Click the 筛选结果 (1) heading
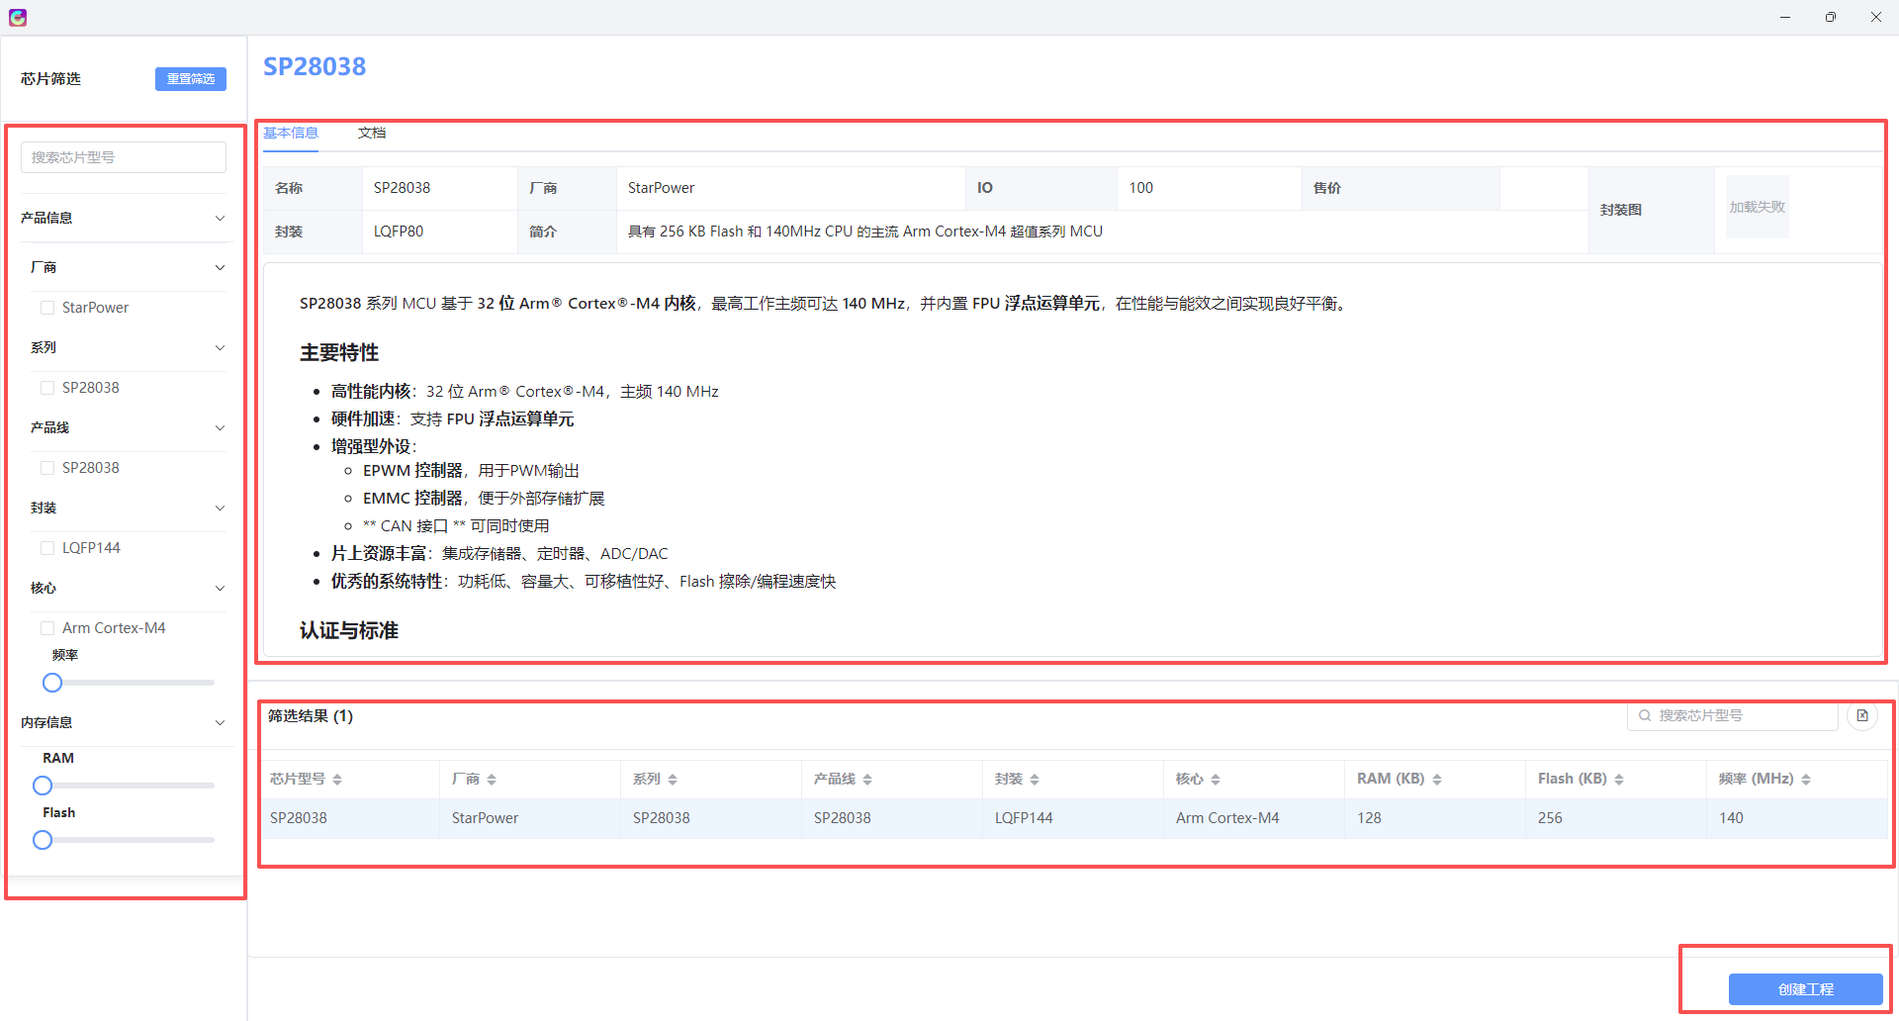The height and width of the screenshot is (1021, 1899). click(x=311, y=716)
